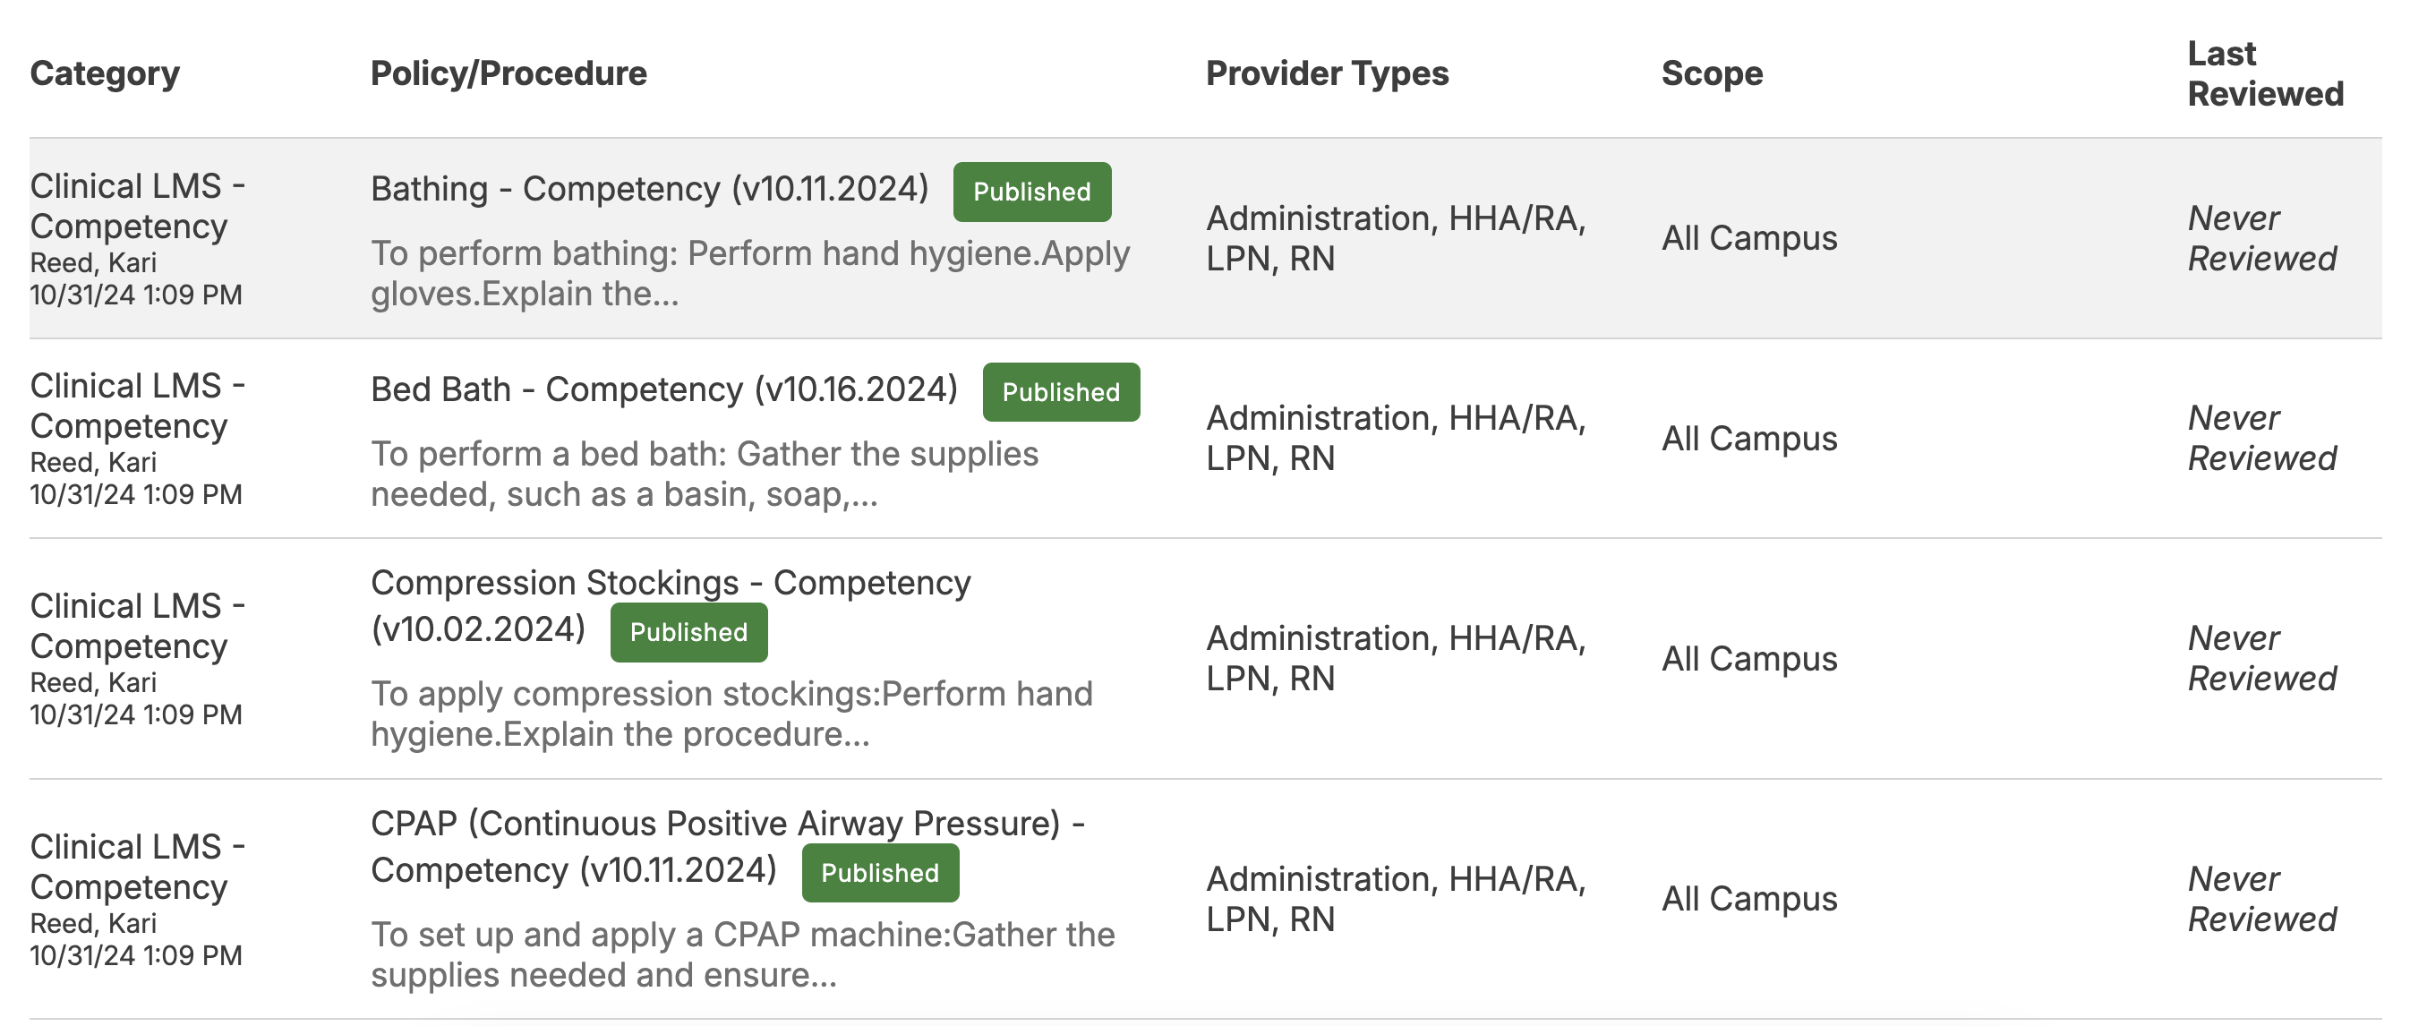Screen dimensions: 2410x1026
Task: Open Bed Bath - Competency (v10.16.2024) policy
Action: tap(663, 389)
